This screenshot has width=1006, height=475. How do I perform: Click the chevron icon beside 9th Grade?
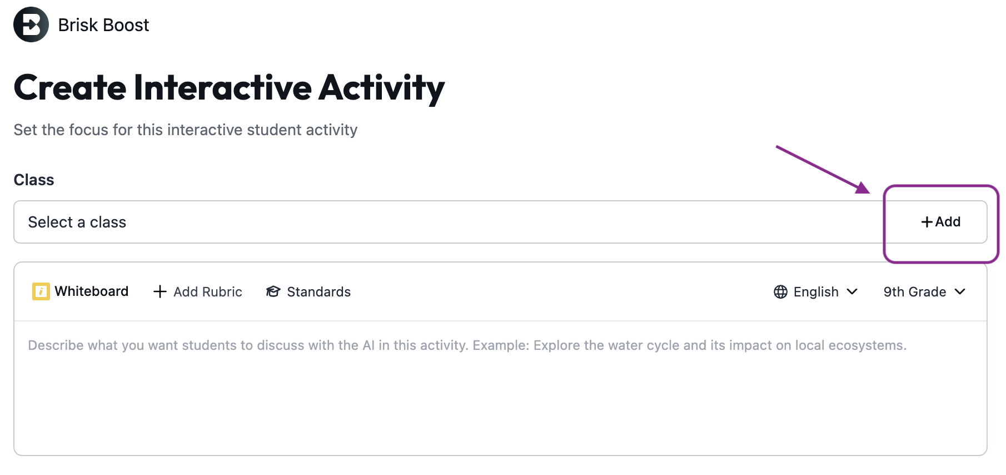point(960,291)
